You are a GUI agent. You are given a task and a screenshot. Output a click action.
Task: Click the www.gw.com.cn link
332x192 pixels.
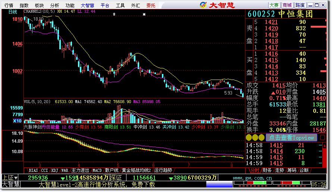click(x=253, y=178)
